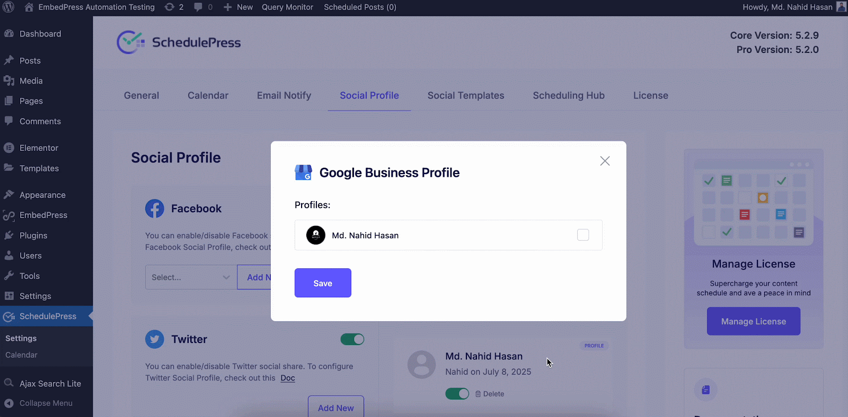Click the documentation card icon
The width and height of the screenshot is (848, 417).
[706, 390]
